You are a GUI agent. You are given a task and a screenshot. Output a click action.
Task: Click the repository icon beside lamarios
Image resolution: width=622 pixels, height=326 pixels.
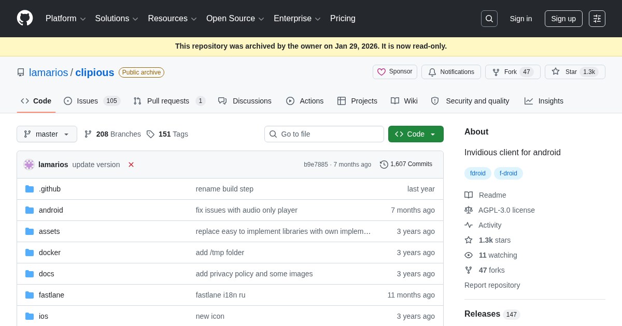(21, 72)
